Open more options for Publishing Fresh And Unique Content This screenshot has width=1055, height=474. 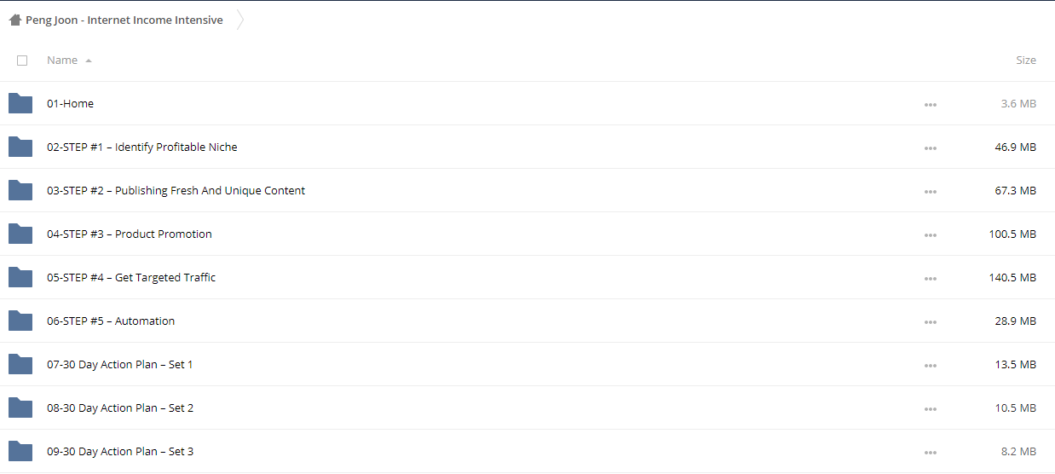pyautogui.click(x=931, y=192)
